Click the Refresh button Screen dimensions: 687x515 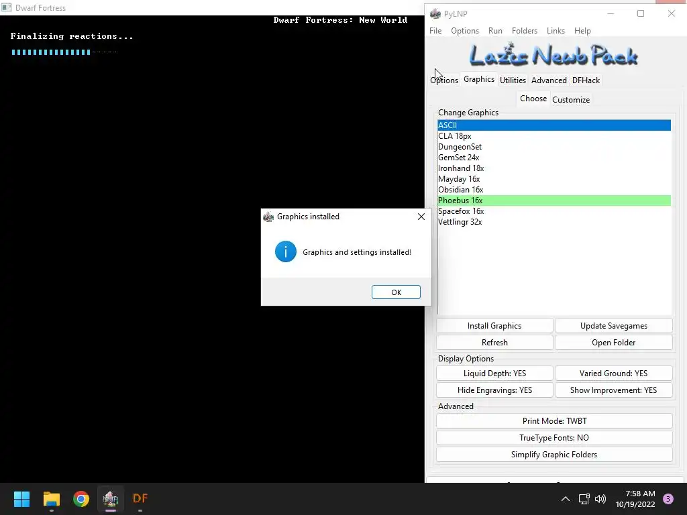coord(494,343)
